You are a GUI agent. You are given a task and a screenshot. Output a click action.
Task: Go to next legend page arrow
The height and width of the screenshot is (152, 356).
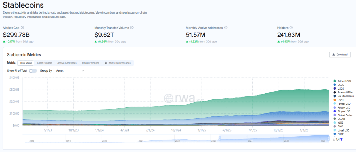coord(341,140)
